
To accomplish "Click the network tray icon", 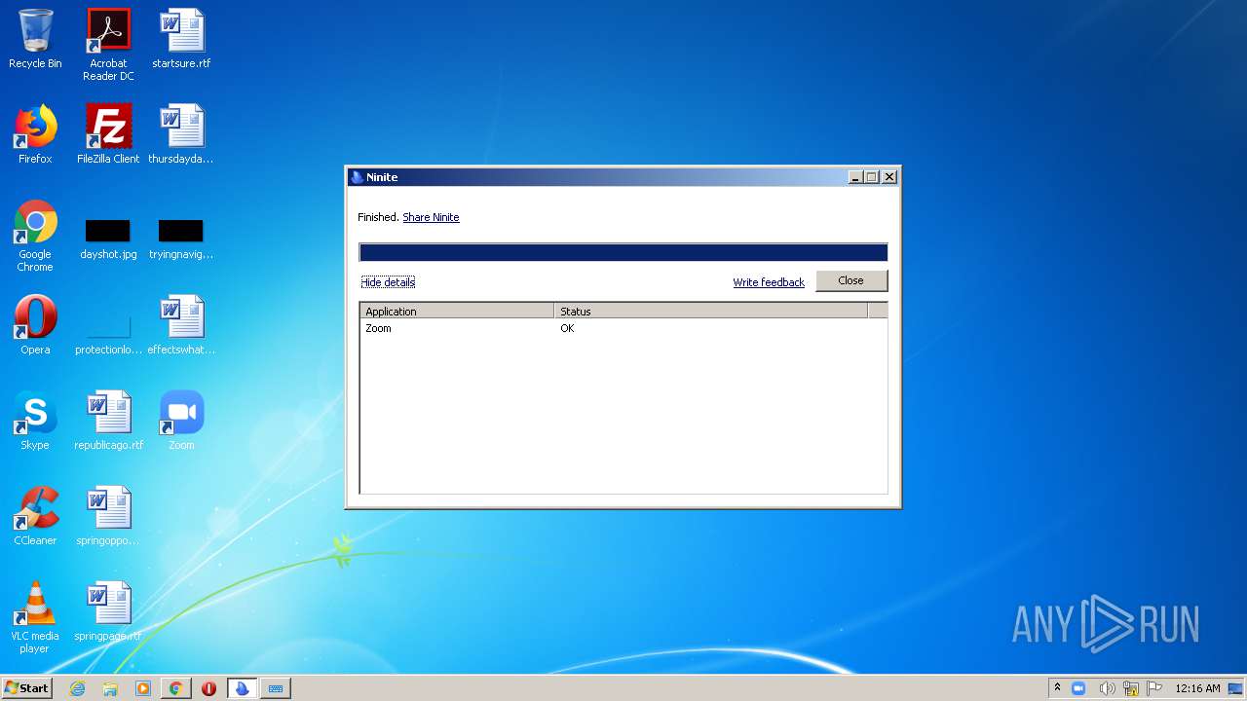I will 1131,688.
